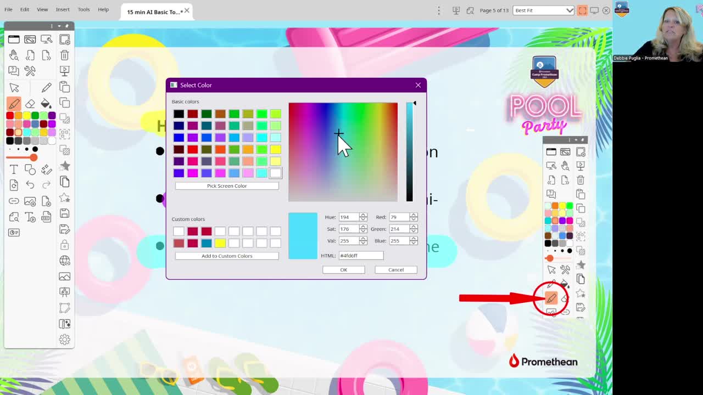Open the wrench and screwdriver tools icon, left toolbar
This screenshot has width=703, height=395.
pyautogui.click(x=30, y=71)
